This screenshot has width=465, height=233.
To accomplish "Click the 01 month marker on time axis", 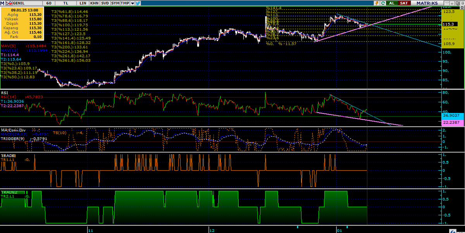I will [x=339, y=230].
